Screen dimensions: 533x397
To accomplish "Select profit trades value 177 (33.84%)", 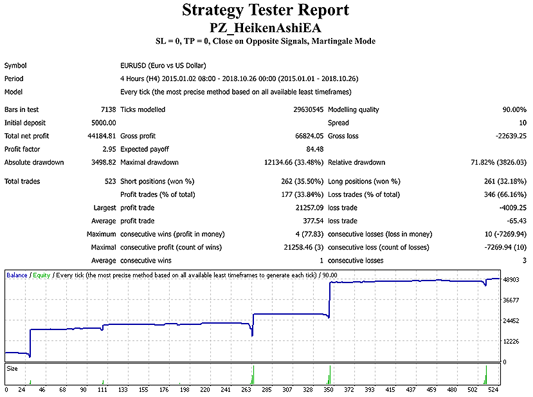I will pos(302,194).
